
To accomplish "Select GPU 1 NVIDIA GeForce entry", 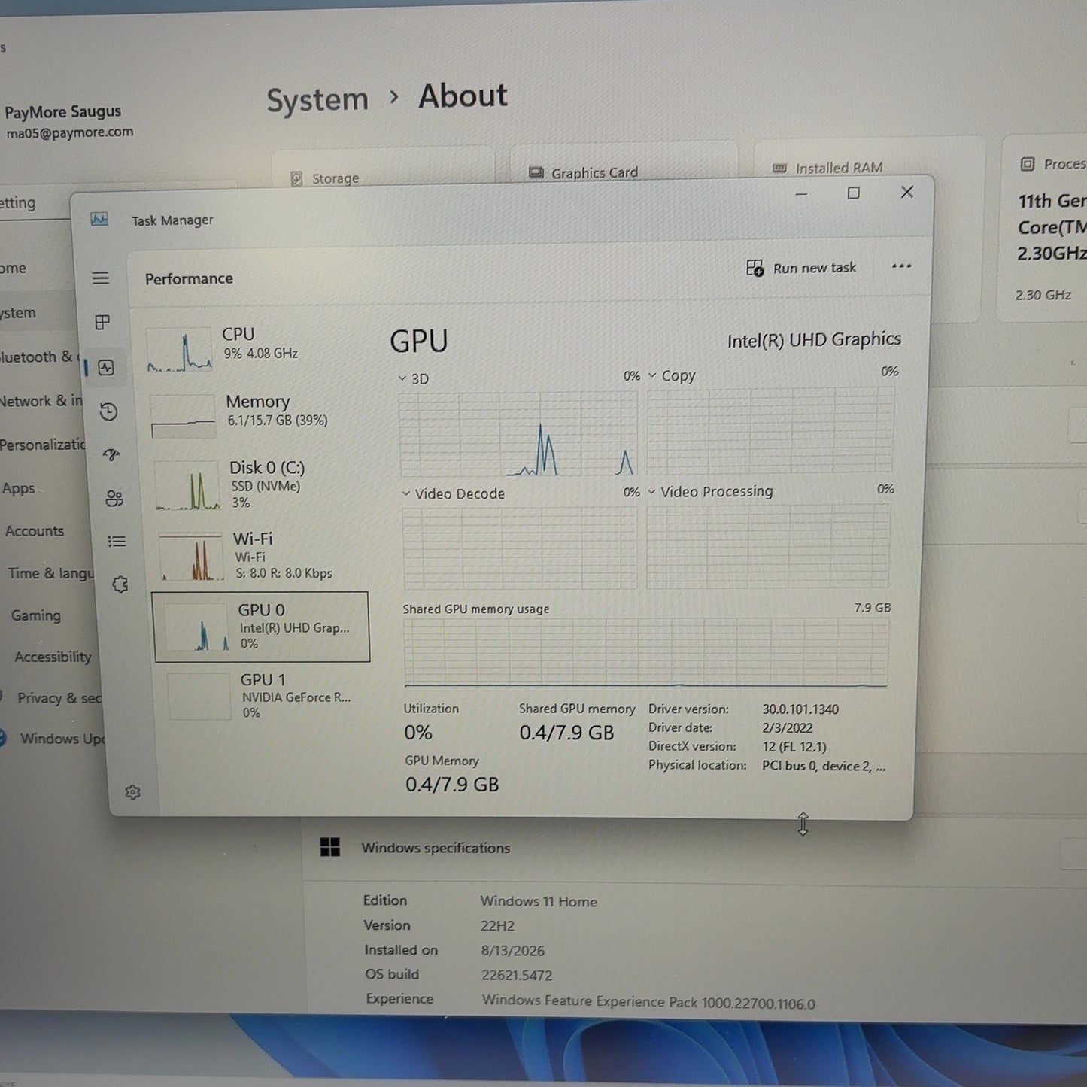I will (263, 695).
